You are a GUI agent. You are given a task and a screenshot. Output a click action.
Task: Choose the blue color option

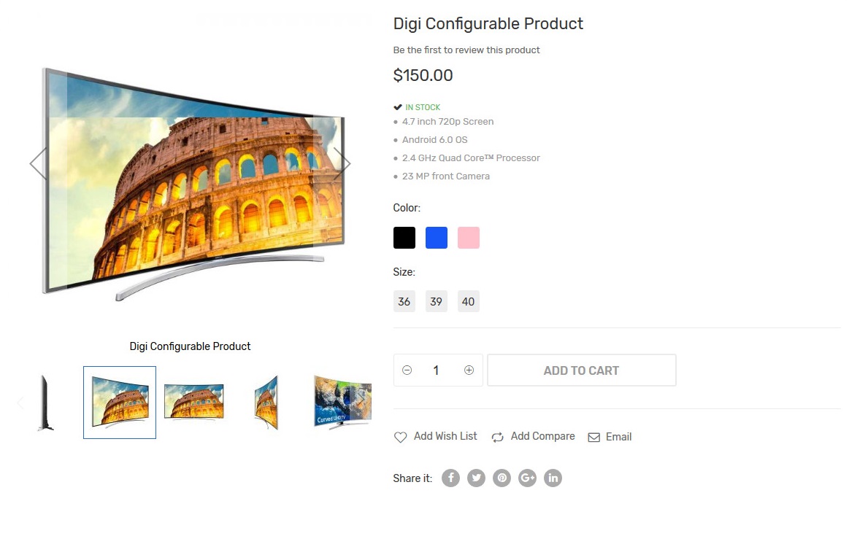[x=437, y=238]
